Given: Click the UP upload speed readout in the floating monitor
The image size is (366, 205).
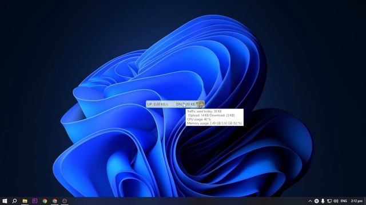Looking at the screenshot, I should pos(158,104).
